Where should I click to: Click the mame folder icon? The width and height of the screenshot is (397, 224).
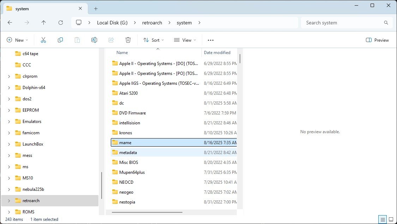pyautogui.click(x=115, y=142)
